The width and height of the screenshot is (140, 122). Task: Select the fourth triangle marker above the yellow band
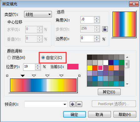click(x=61, y=76)
